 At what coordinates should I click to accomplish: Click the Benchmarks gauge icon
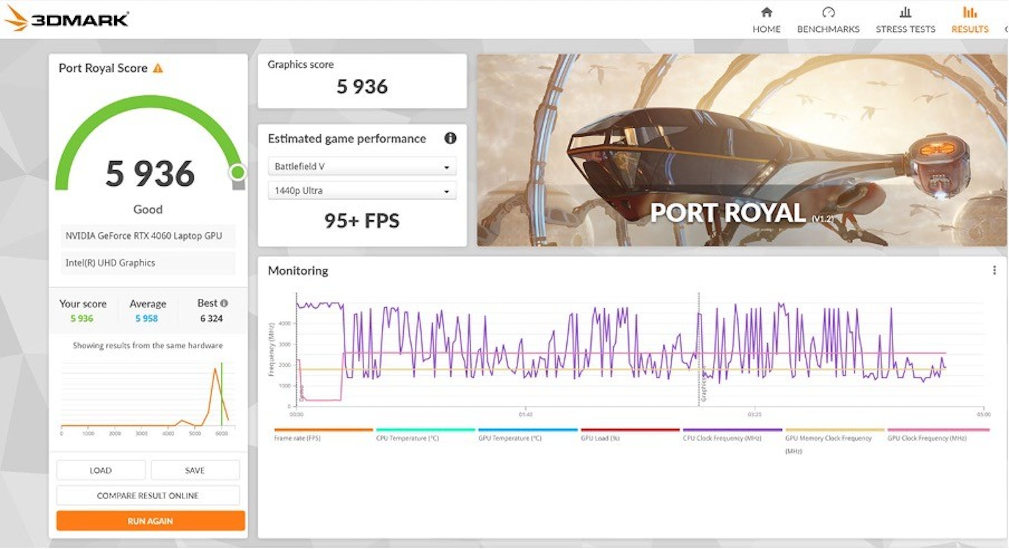[828, 13]
